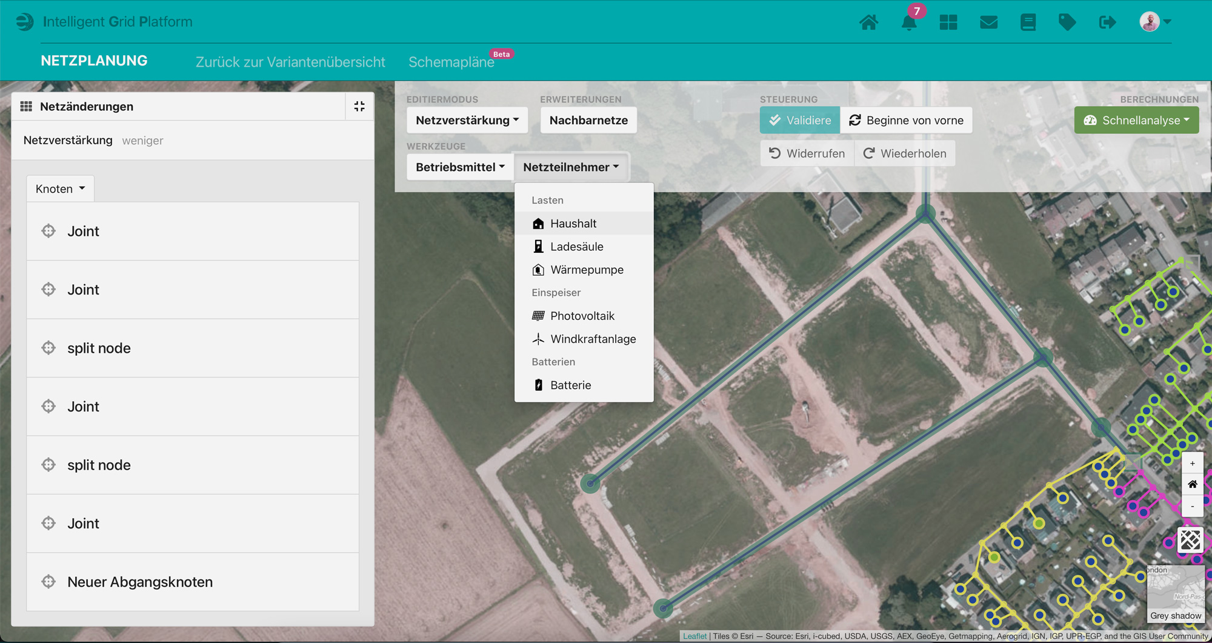Screen dimensions: 1212x643
Task: Click the map layers icon
Action: tap(1190, 539)
